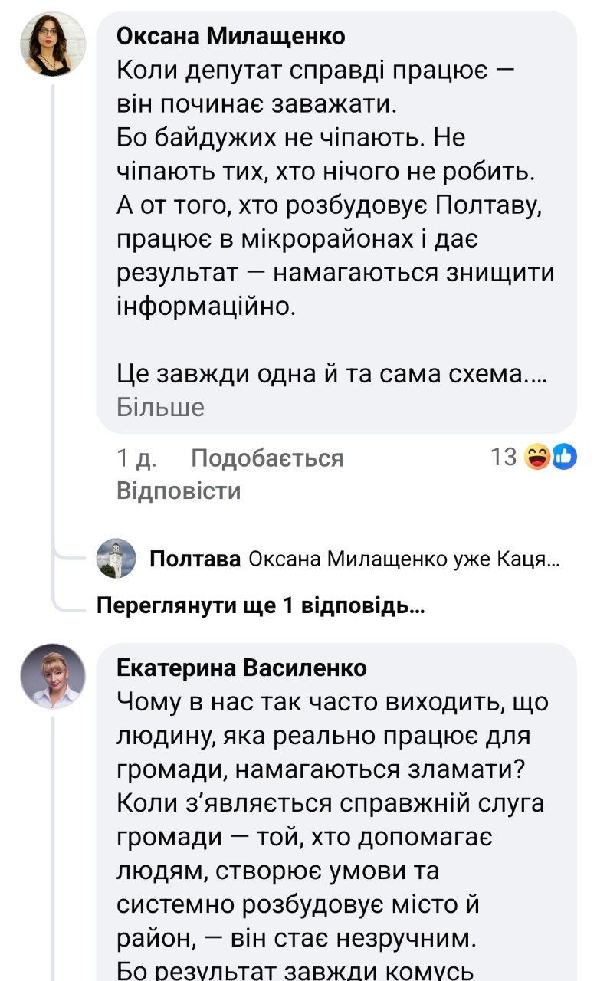Click the laughing emoji reaction icon

pos(537,458)
